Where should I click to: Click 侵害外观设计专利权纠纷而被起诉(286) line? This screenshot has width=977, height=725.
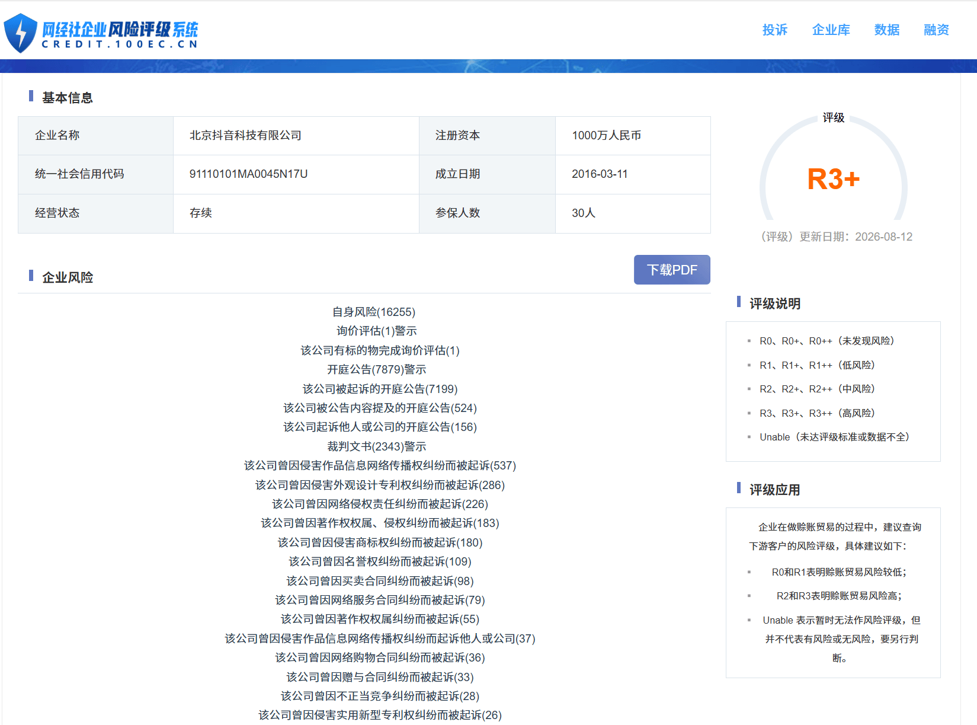(x=380, y=485)
